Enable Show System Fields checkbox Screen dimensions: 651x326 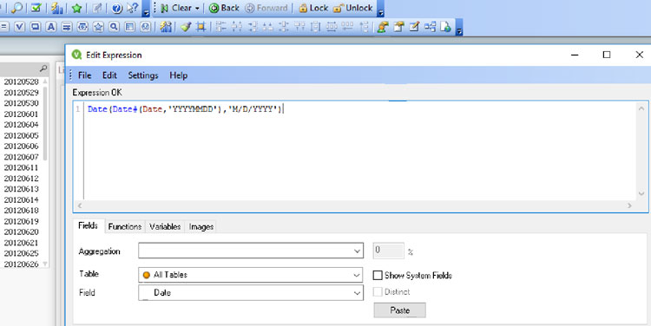point(378,276)
